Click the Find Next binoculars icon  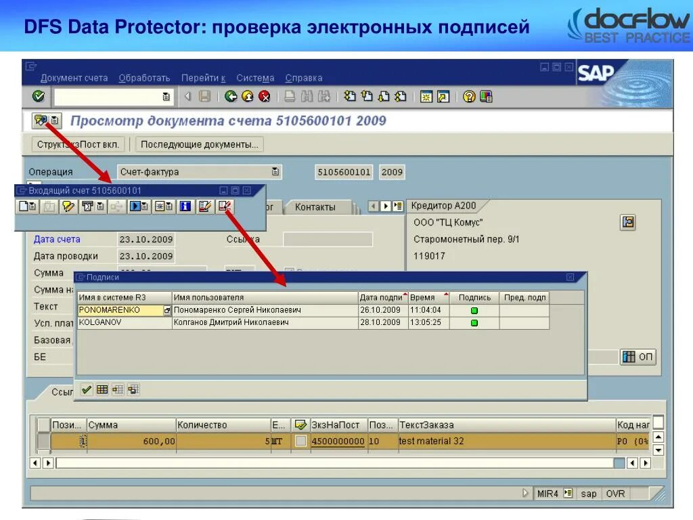pos(323,96)
